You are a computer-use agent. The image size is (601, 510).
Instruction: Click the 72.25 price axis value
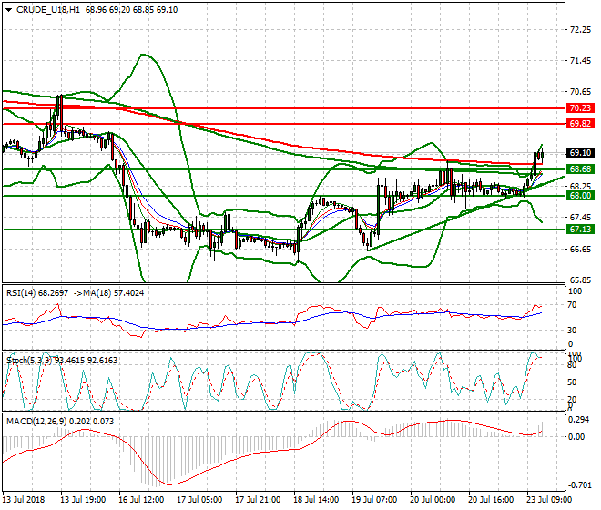click(x=580, y=30)
